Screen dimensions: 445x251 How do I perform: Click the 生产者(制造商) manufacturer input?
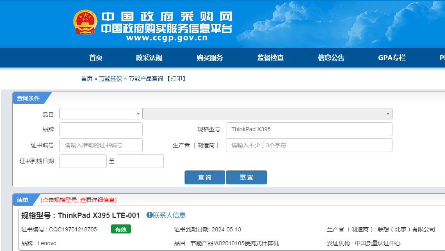click(309, 145)
